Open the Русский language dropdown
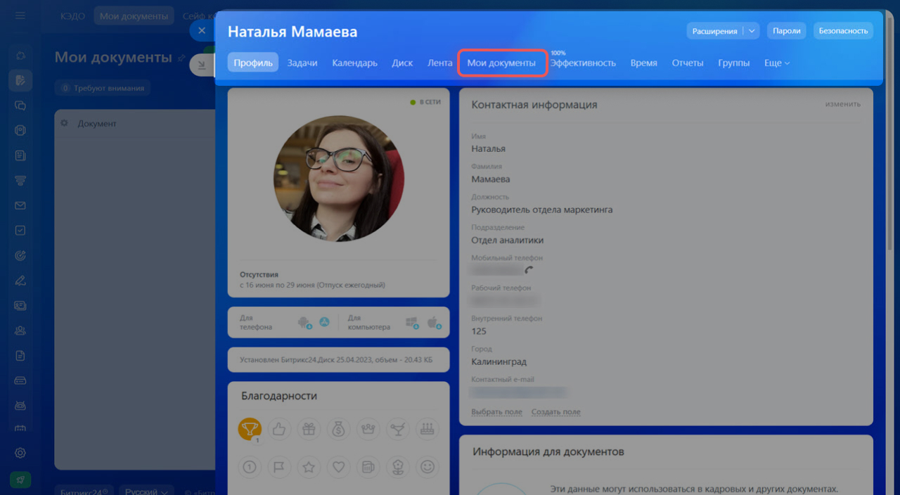Image resolution: width=900 pixels, height=495 pixels. tap(147, 491)
